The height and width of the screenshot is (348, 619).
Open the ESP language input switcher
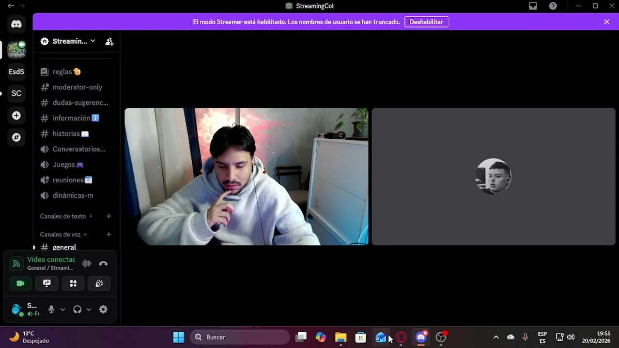[542, 337]
